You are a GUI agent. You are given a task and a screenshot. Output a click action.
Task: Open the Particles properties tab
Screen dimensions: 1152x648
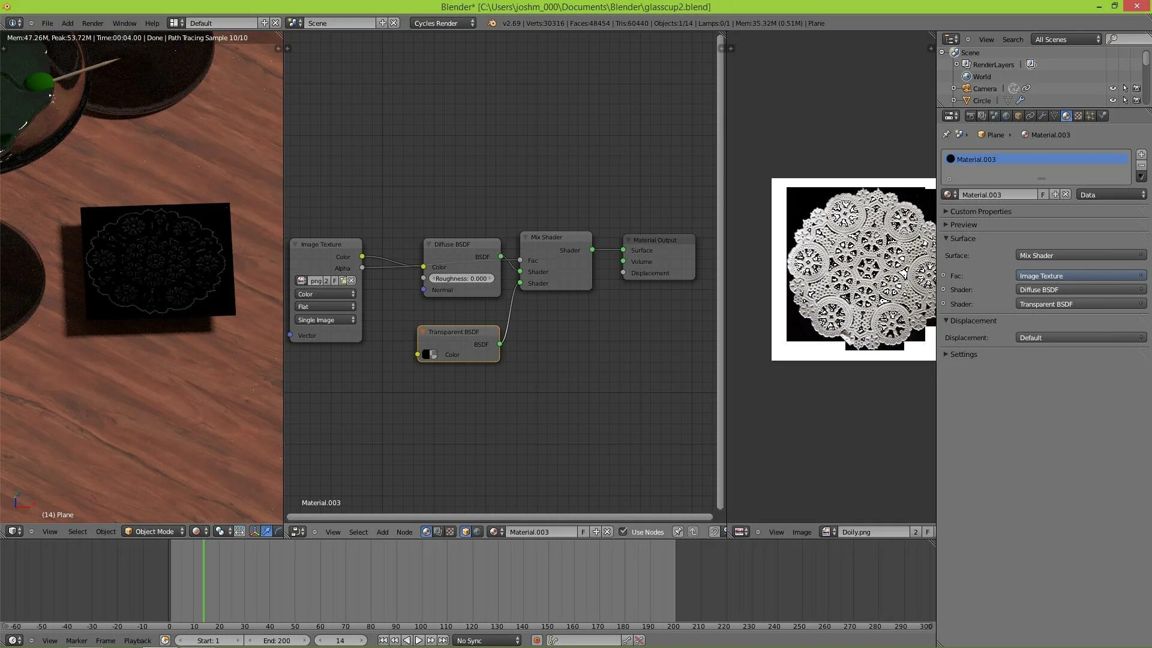click(1090, 116)
